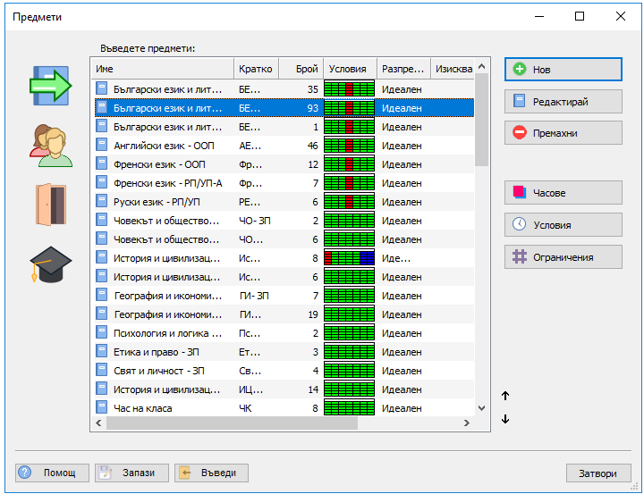Click the Редактирай button
Image resolution: width=644 pixels, height=494 pixels.
click(563, 102)
